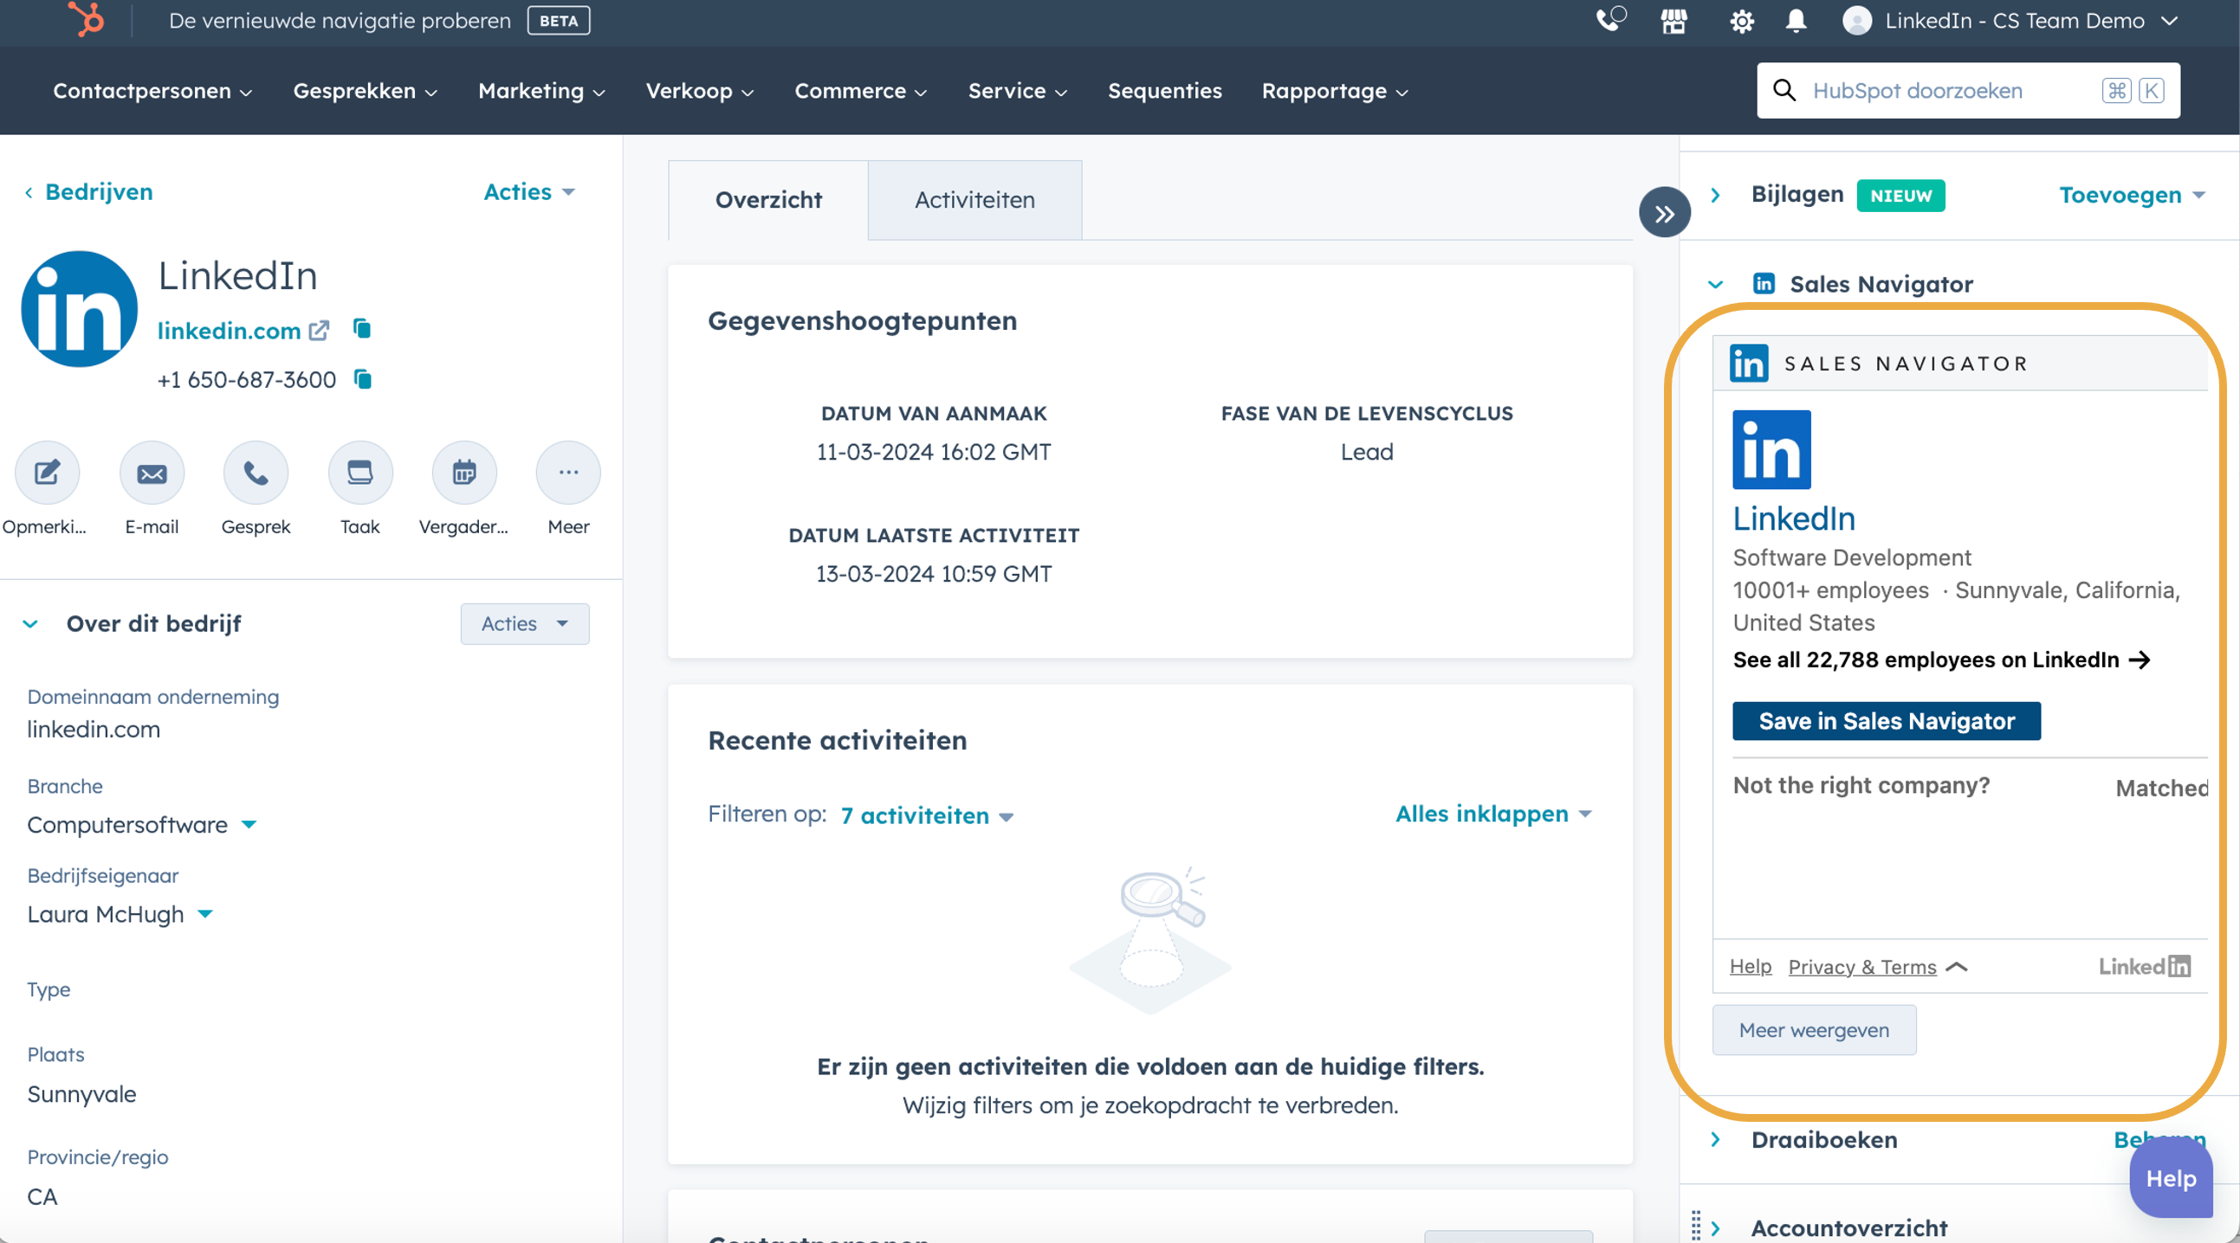This screenshot has height=1243, width=2240.
Task: Focus the HubSpot doorzoeken search field
Action: (1968, 90)
